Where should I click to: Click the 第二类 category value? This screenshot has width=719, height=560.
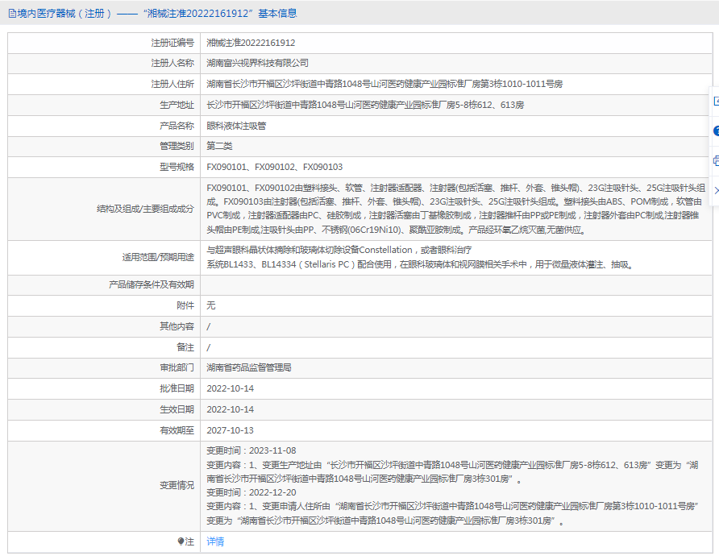click(219, 146)
